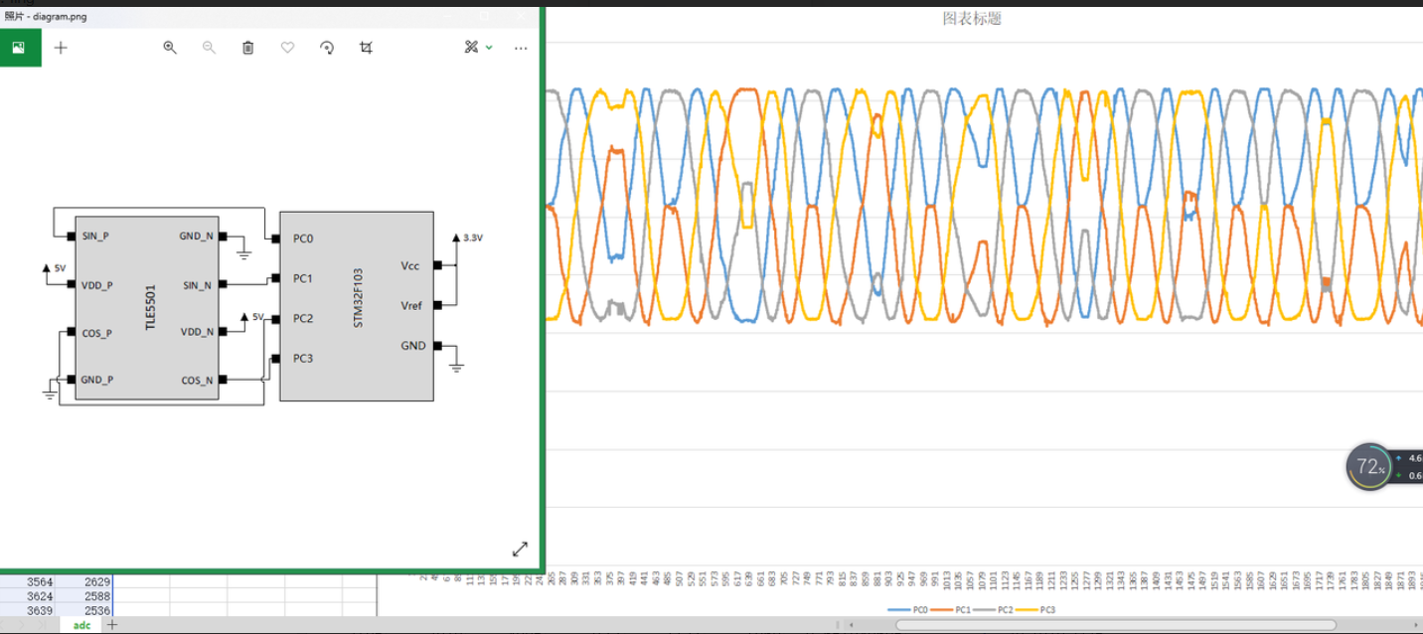Toggle the heart favorite icon

[287, 47]
